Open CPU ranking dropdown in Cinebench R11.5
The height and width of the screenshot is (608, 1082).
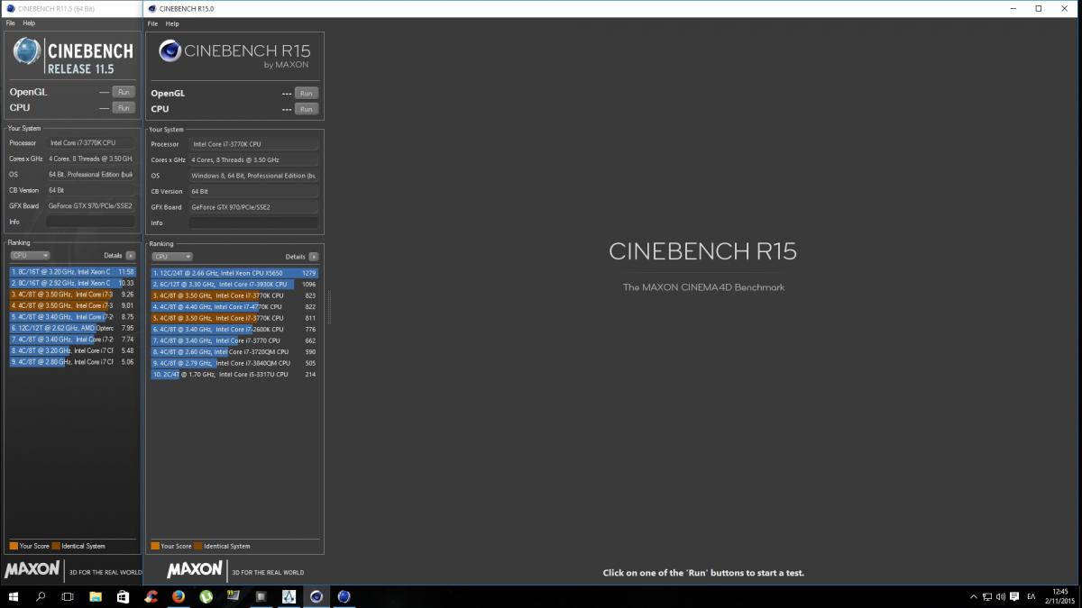[x=30, y=255]
